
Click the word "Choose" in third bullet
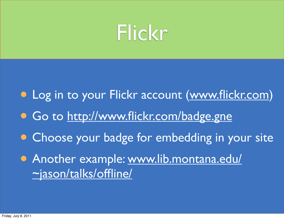(52, 137)
